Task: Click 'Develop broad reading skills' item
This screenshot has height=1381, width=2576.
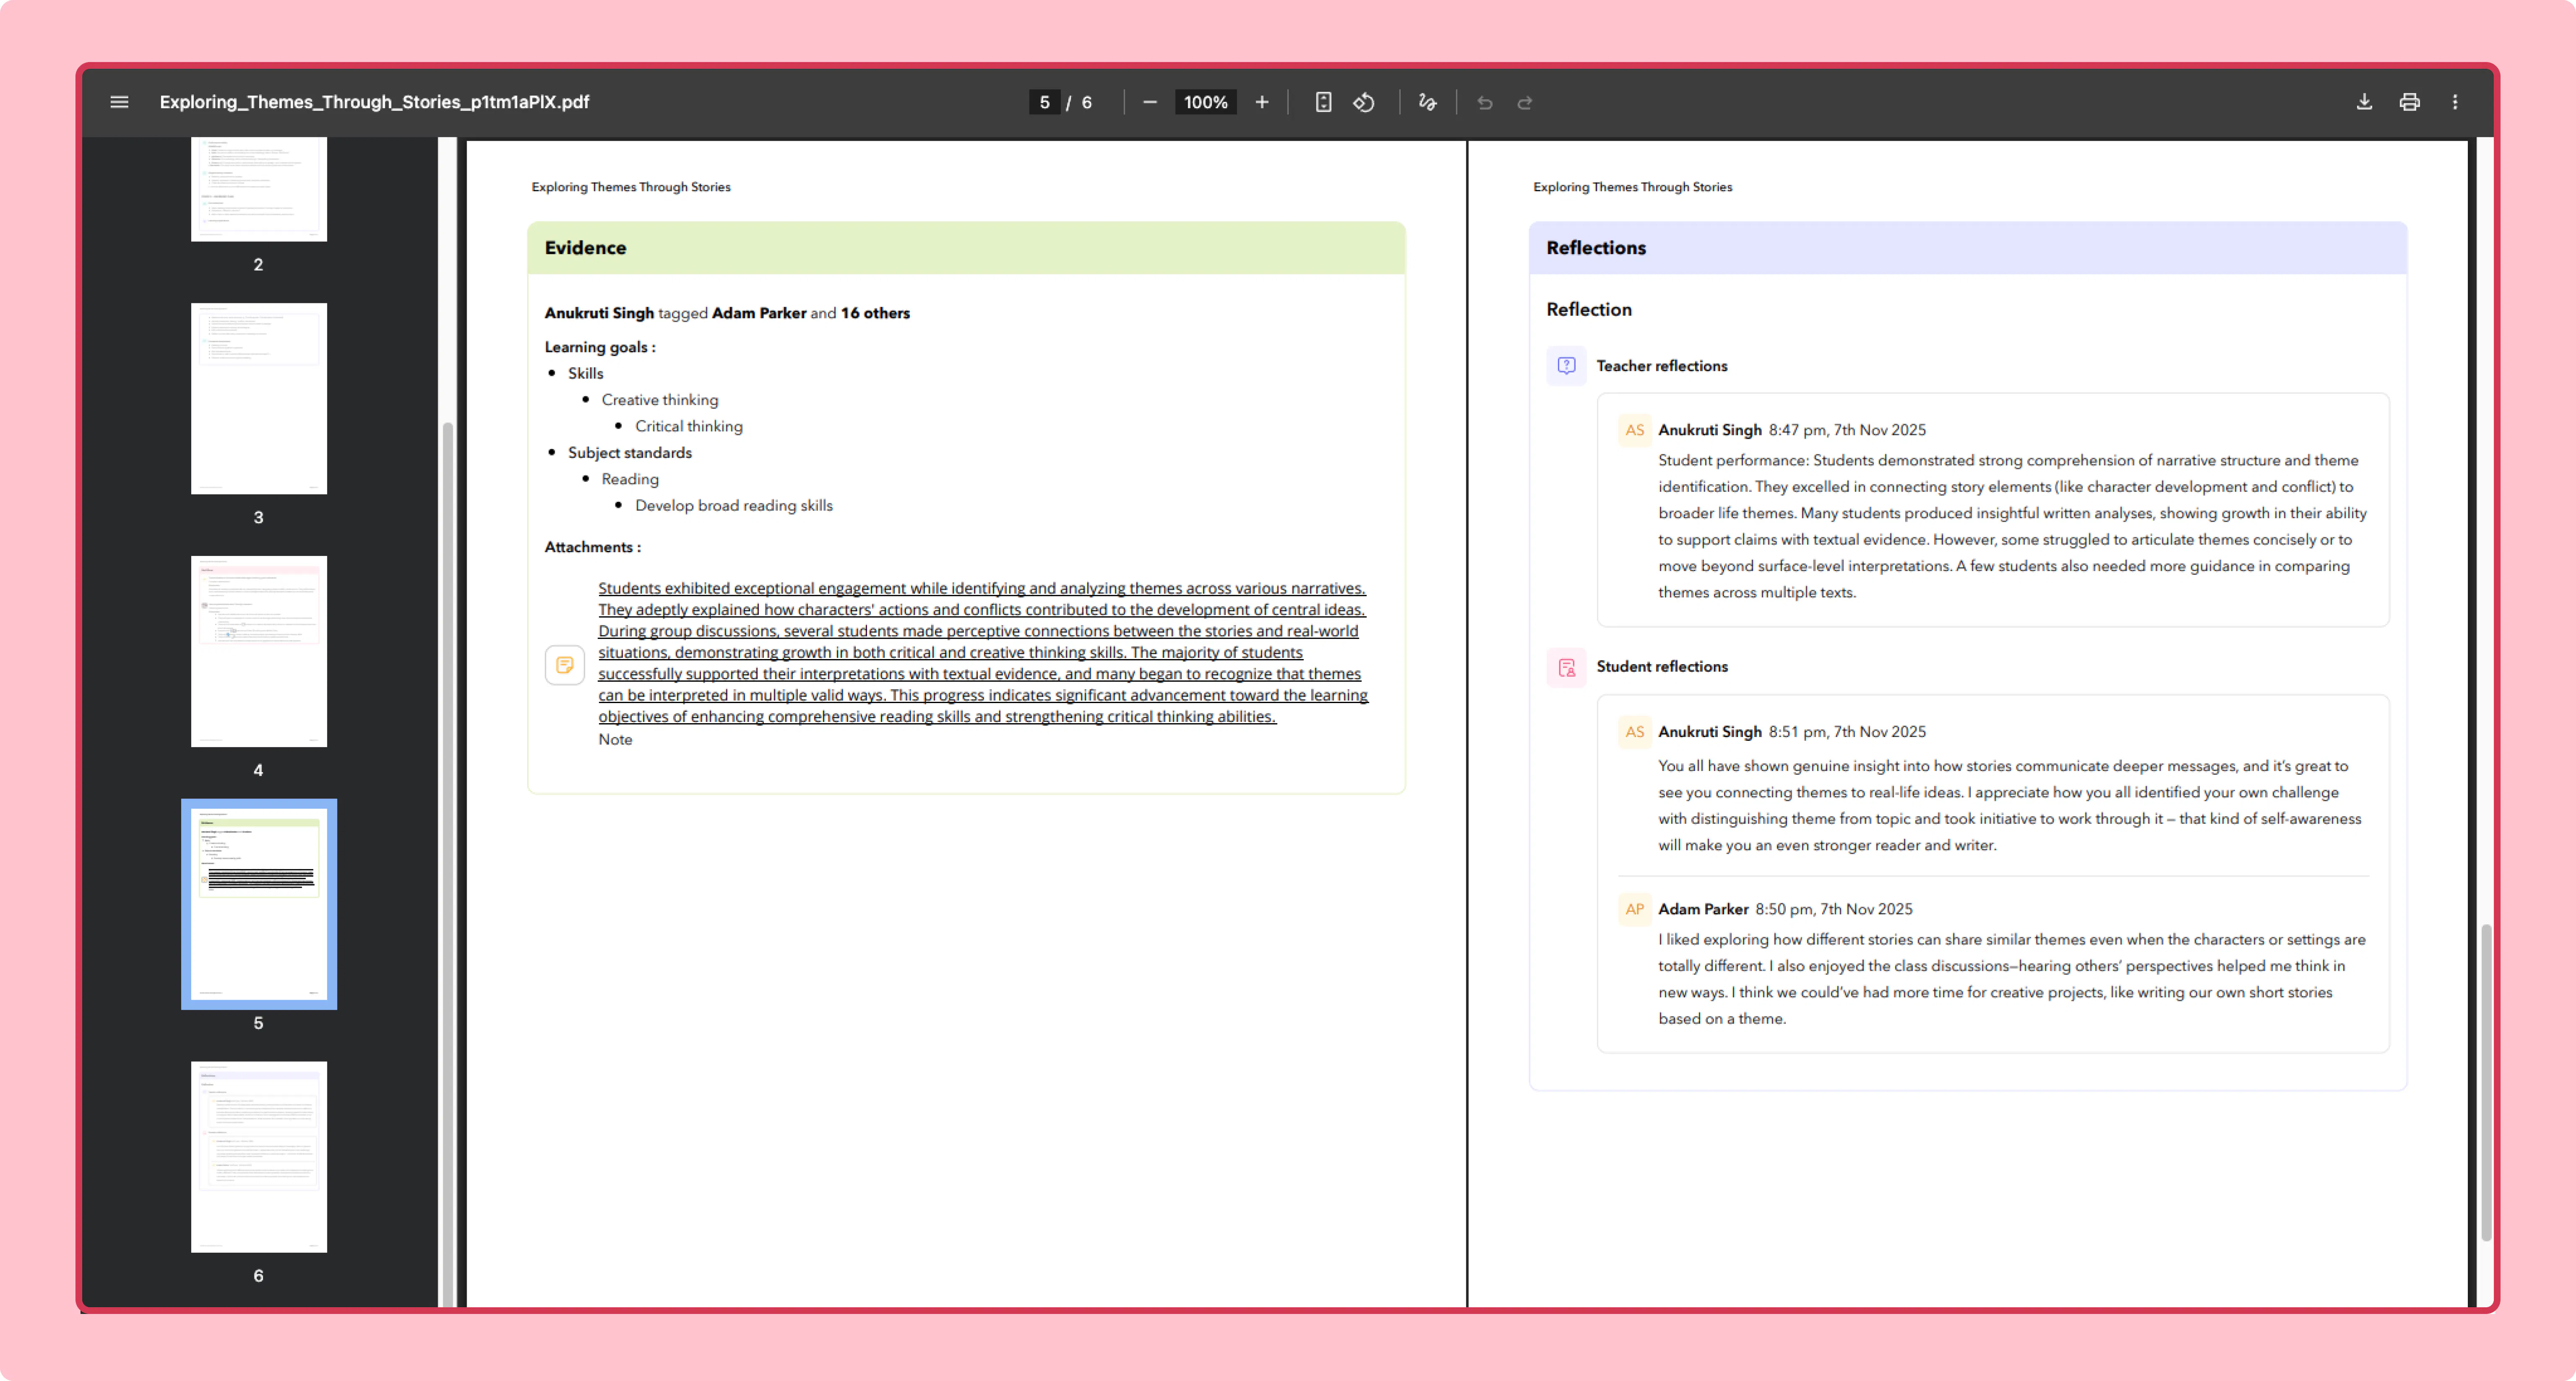Action: click(x=734, y=506)
